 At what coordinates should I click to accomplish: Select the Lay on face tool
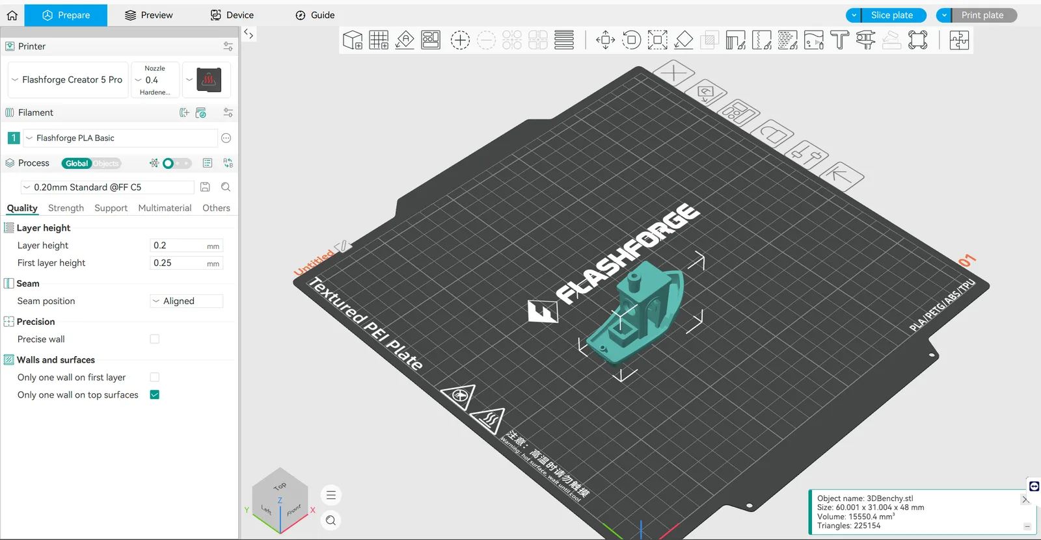(x=683, y=40)
